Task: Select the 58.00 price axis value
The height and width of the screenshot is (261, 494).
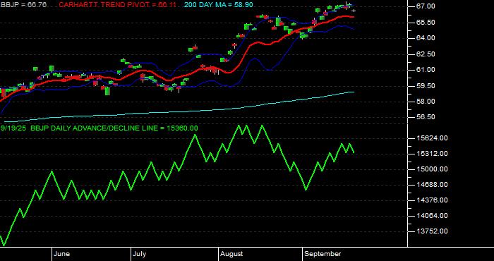Action: tap(426, 102)
